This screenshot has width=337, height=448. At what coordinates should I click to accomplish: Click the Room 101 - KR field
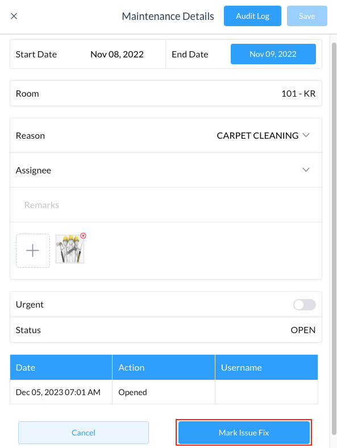[166, 93]
